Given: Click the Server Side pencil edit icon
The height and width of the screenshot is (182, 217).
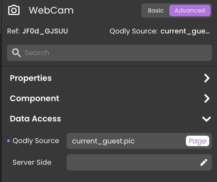Looking at the screenshot, I should 203,162.
